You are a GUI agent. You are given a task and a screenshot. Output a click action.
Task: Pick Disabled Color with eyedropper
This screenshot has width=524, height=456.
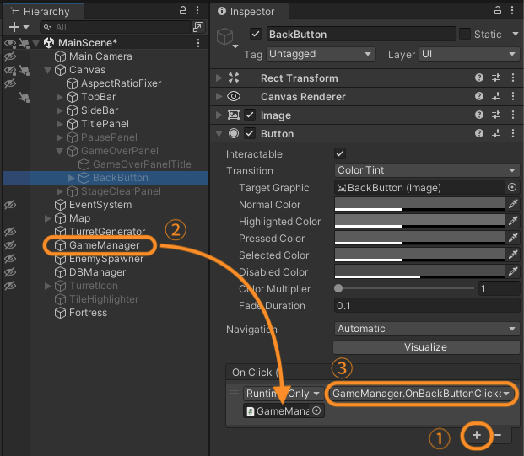coord(513,271)
